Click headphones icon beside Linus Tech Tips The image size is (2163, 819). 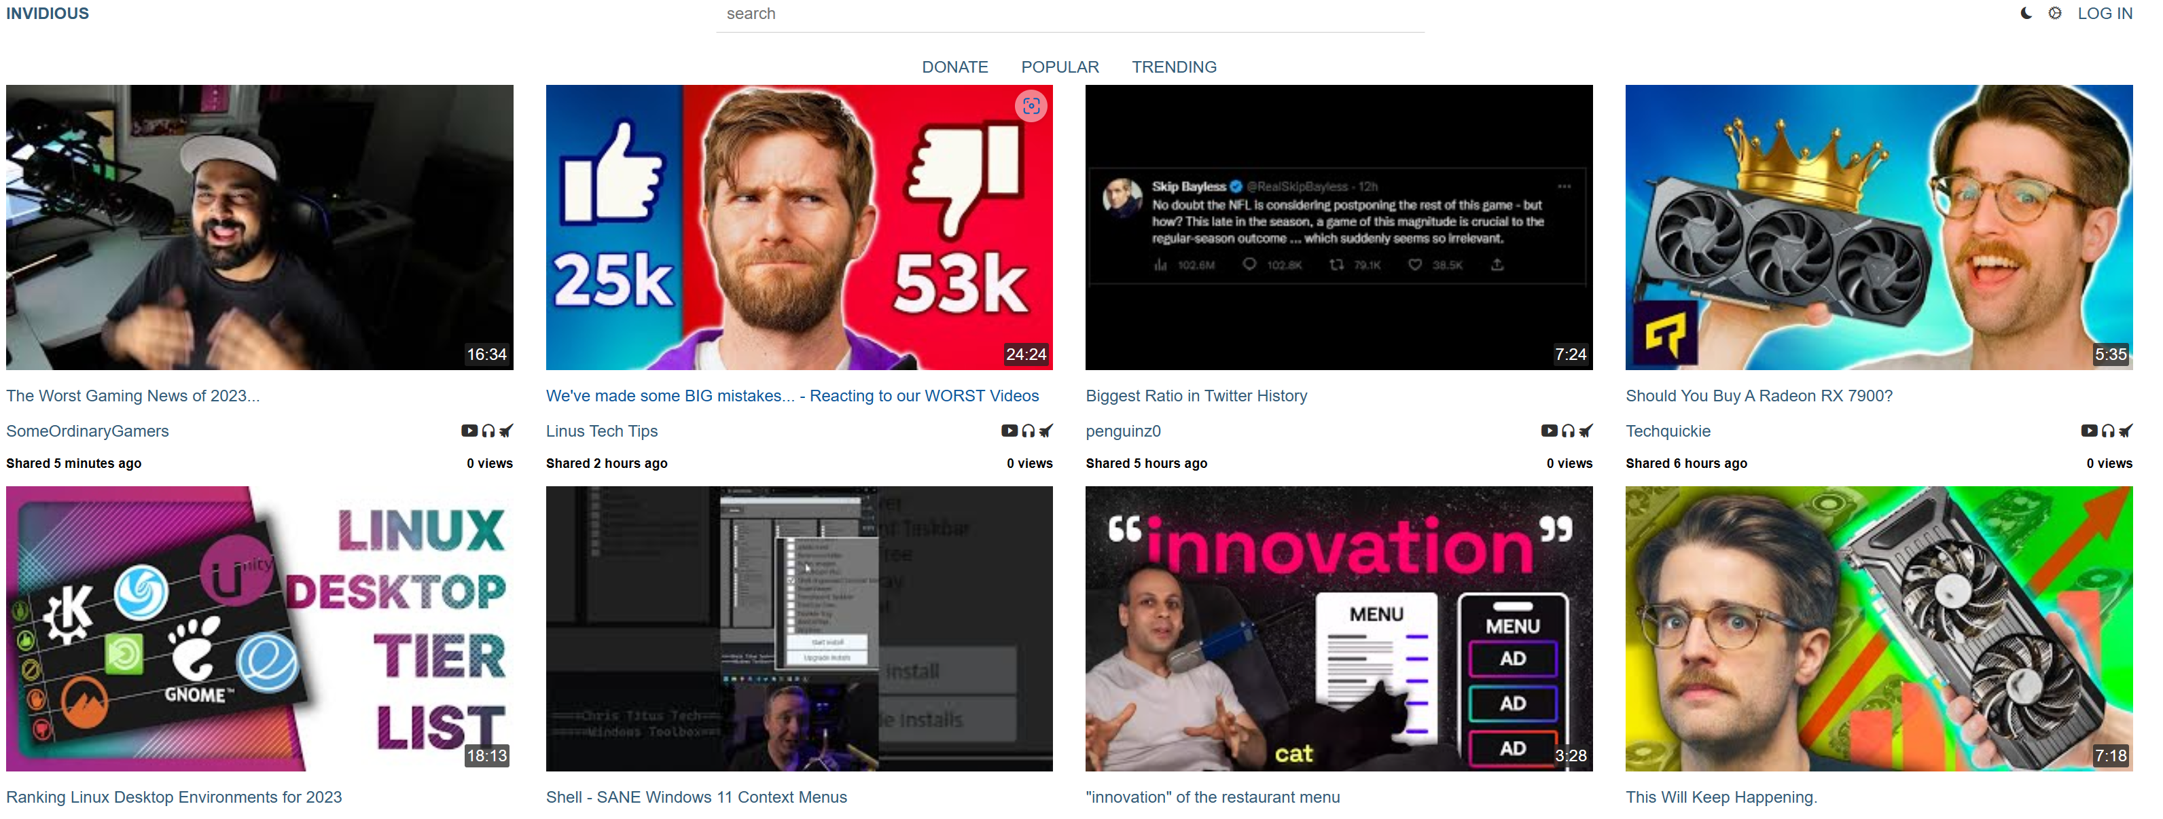pyautogui.click(x=1028, y=431)
